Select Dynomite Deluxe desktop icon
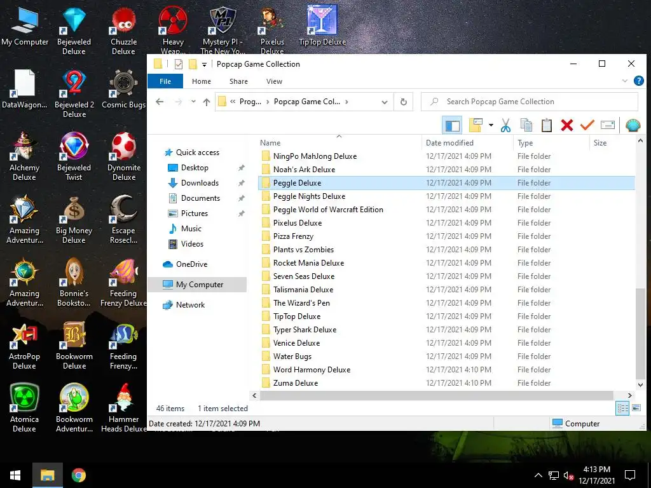Screen dimensions: 651x488 point(124,157)
